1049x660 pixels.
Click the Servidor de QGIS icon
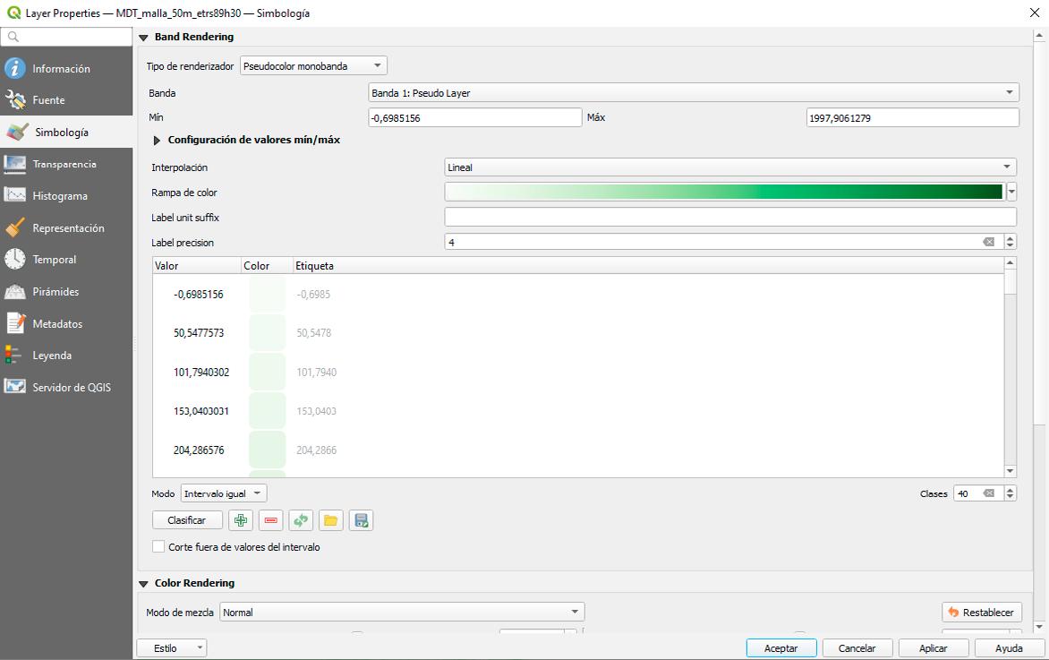14,387
